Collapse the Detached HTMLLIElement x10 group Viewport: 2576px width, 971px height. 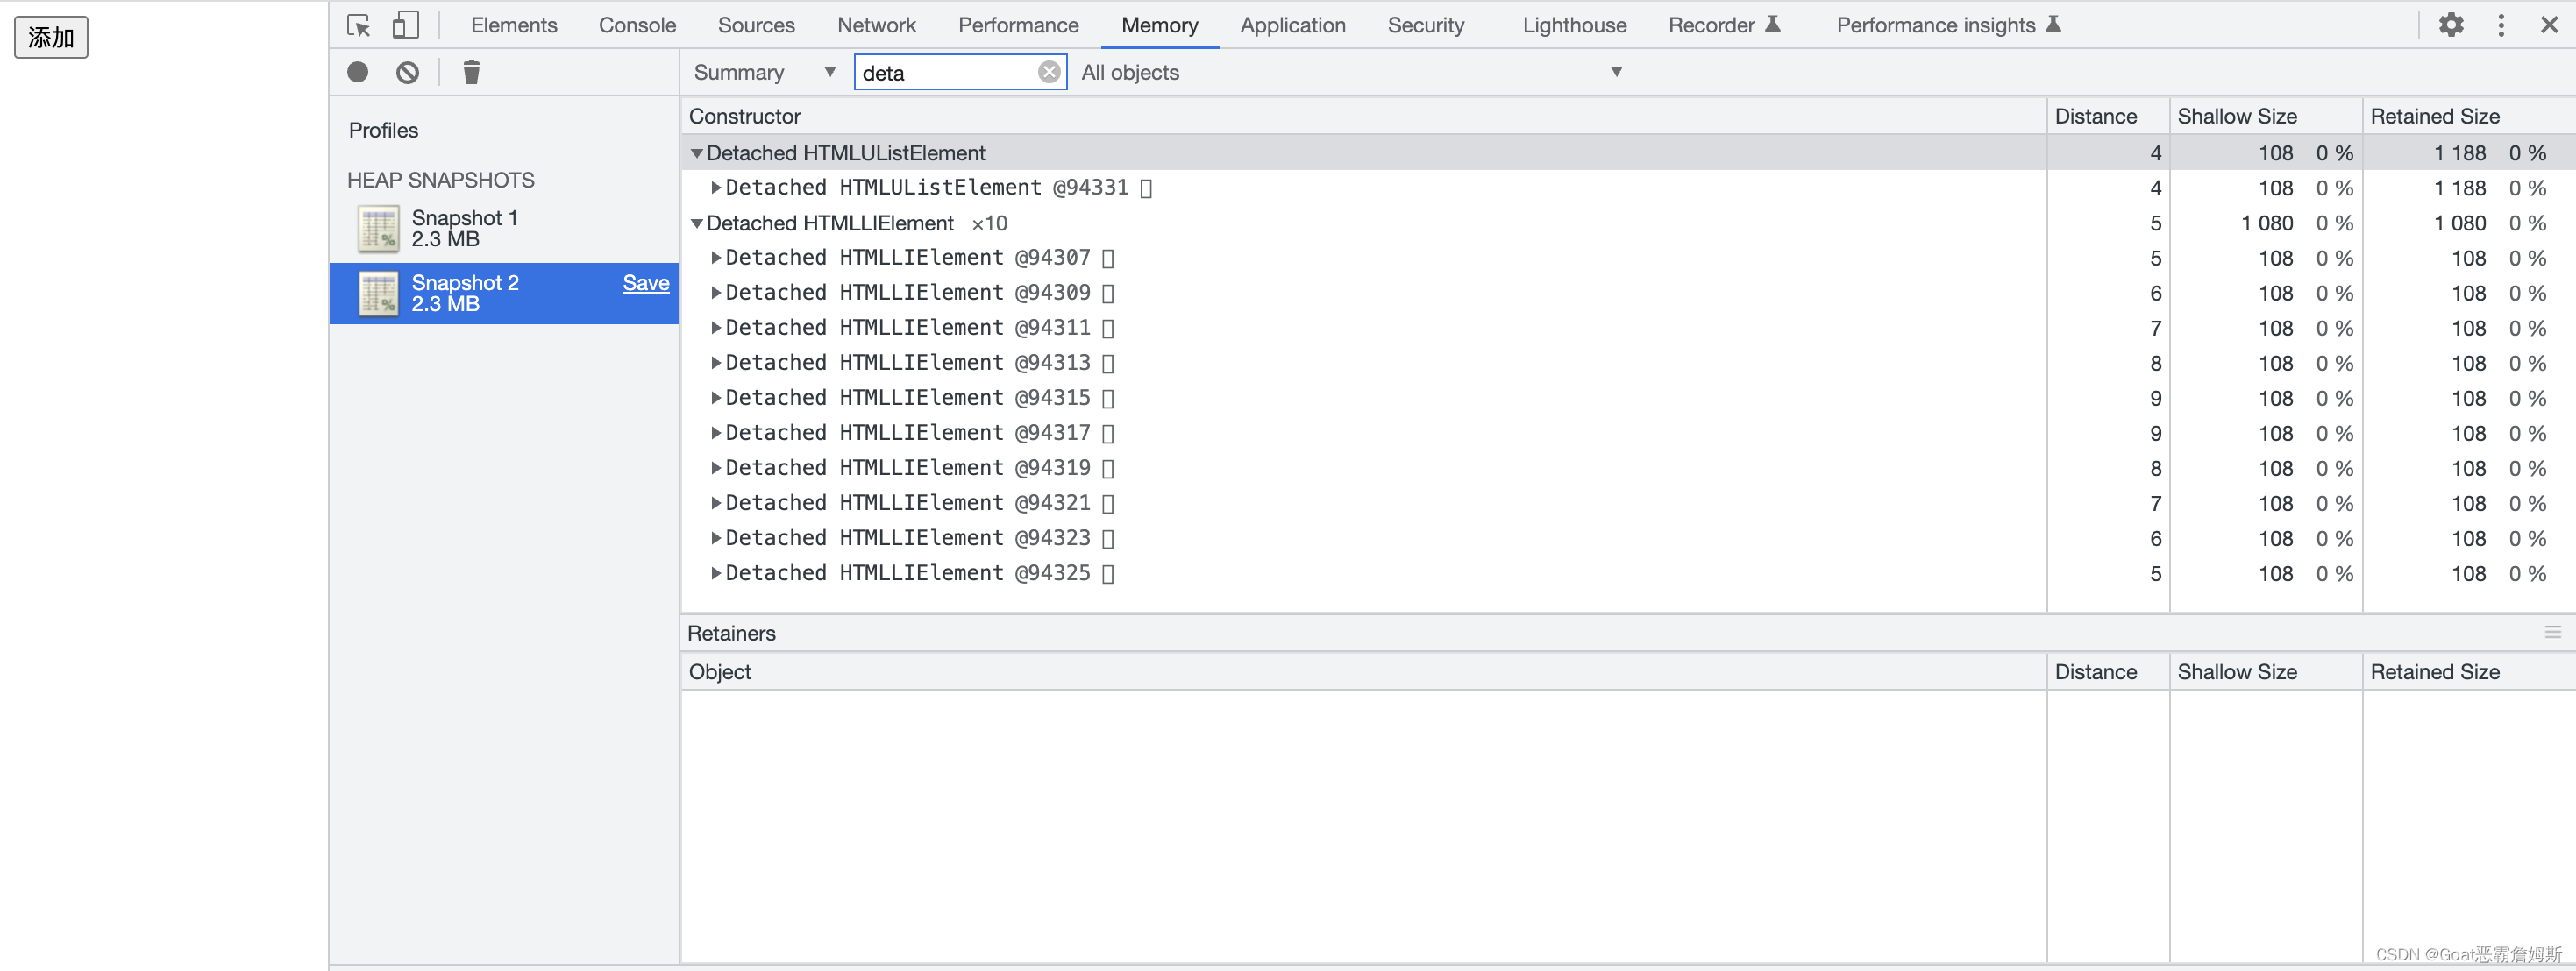[x=697, y=223]
